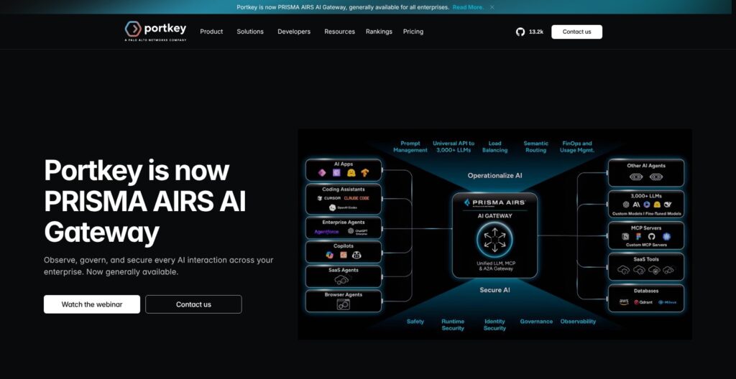
Task: Click the yellow Hugging Face icon in AI Apps
Action: (351, 172)
